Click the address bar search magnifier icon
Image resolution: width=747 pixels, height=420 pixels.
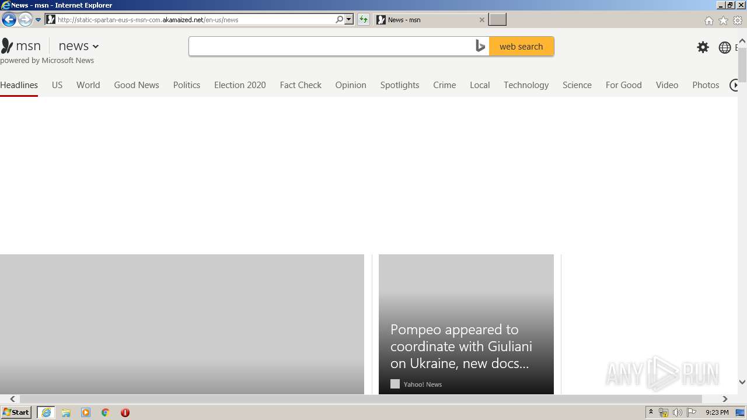point(339,20)
